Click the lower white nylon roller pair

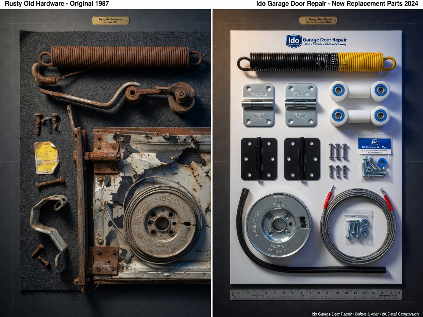(359, 116)
